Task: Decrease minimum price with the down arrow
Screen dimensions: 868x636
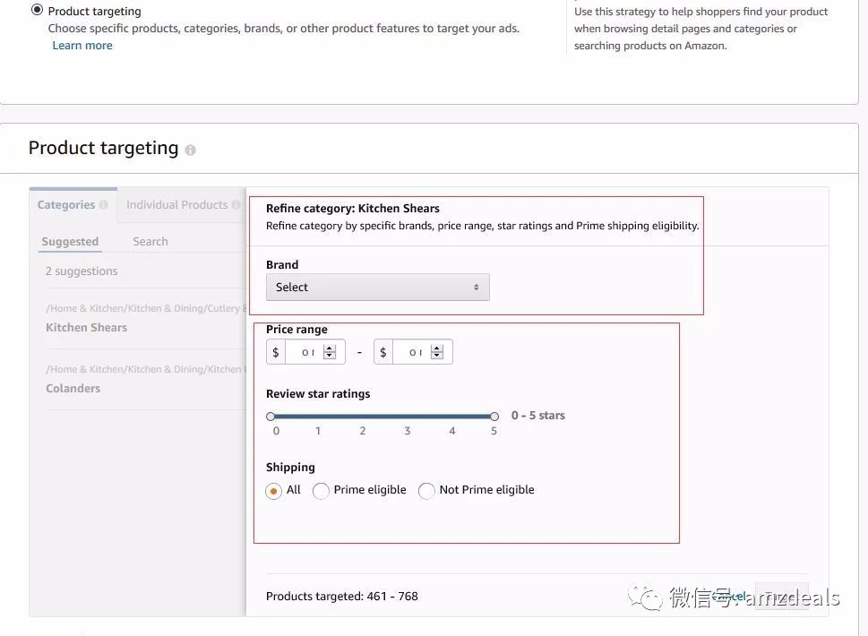Action: tap(330, 357)
